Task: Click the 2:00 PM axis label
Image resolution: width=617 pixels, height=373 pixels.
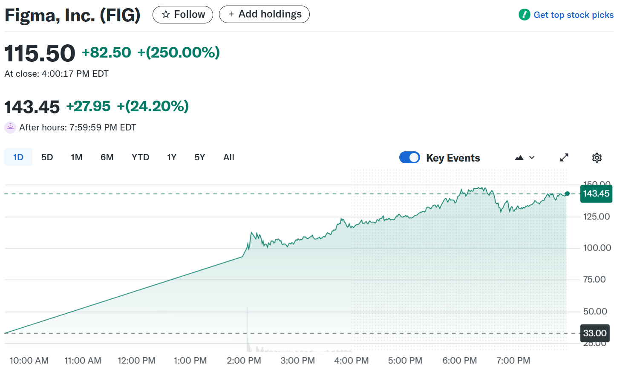Action: pos(244,361)
